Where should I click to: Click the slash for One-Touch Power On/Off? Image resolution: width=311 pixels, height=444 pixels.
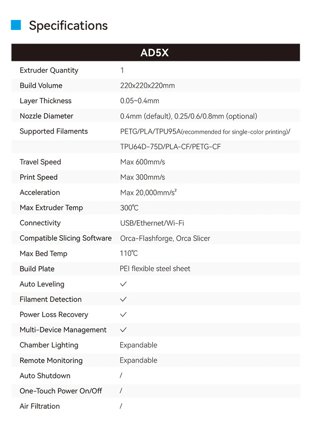[x=121, y=391]
